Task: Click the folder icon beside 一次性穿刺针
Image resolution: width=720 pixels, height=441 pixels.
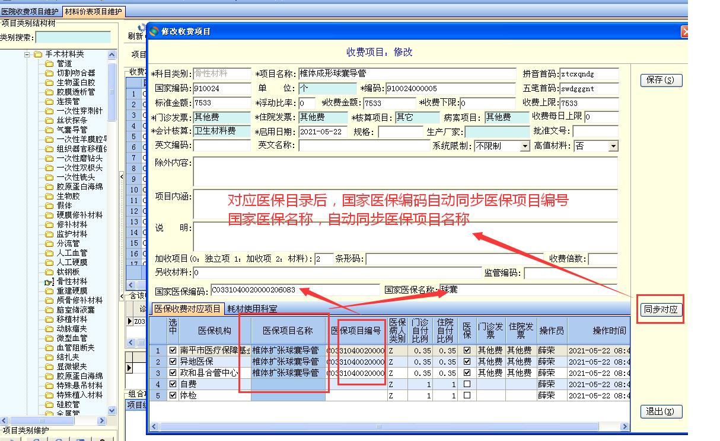Action: coord(49,111)
